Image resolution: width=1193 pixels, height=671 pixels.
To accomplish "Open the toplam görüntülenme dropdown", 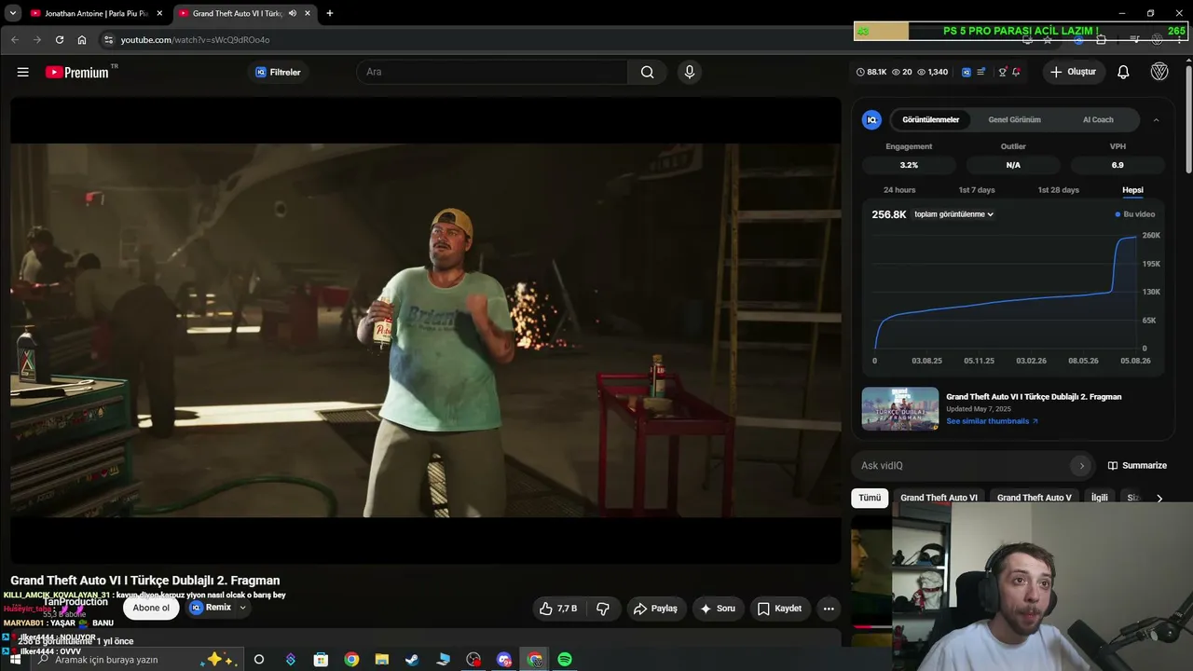I will [953, 214].
